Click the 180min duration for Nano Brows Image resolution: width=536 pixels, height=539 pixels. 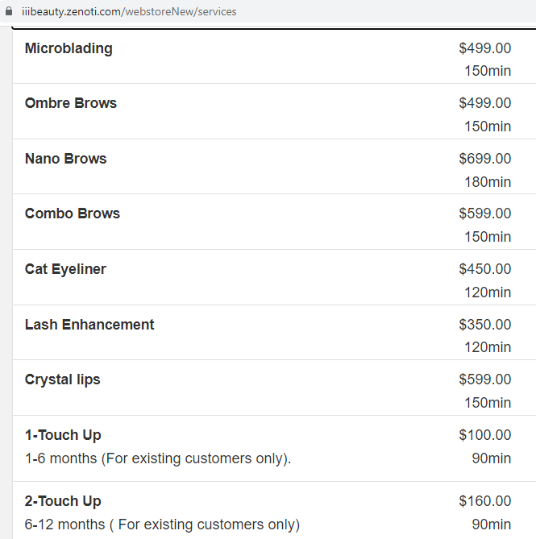tap(487, 182)
